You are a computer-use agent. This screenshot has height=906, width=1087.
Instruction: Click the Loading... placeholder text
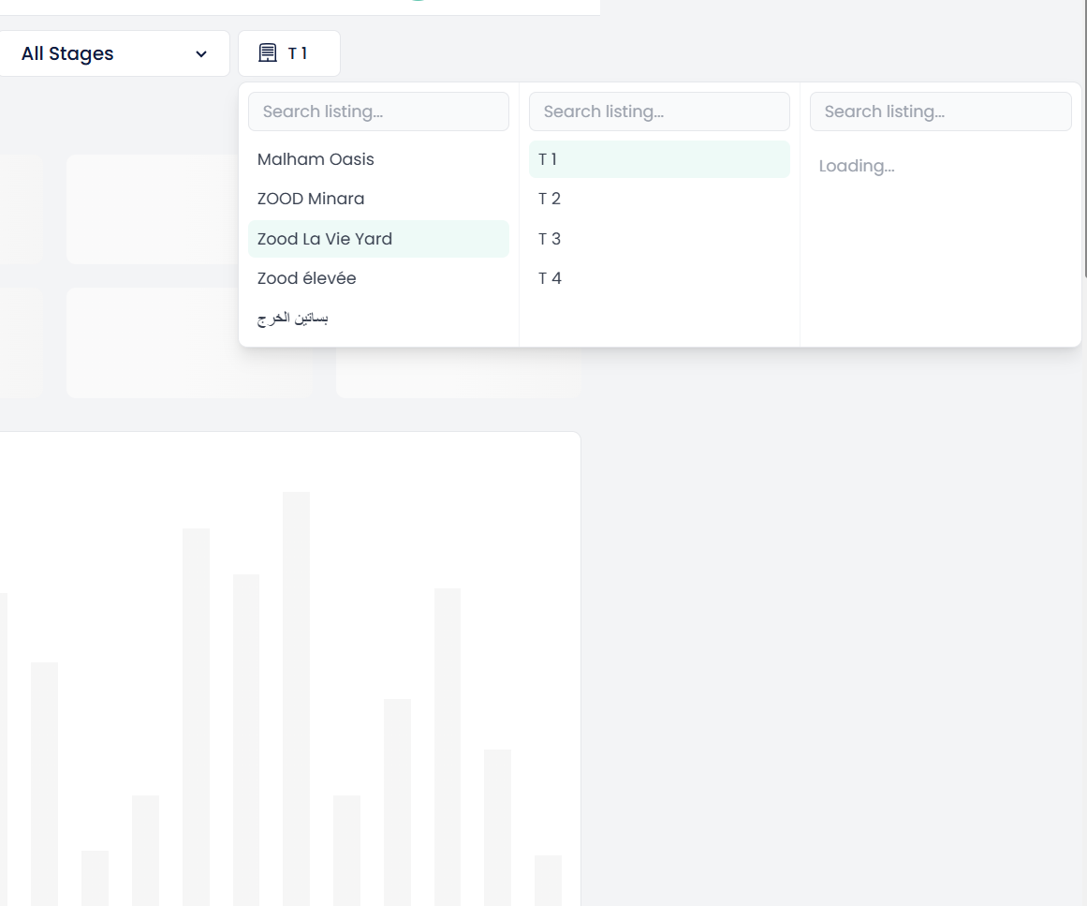coord(857,167)
